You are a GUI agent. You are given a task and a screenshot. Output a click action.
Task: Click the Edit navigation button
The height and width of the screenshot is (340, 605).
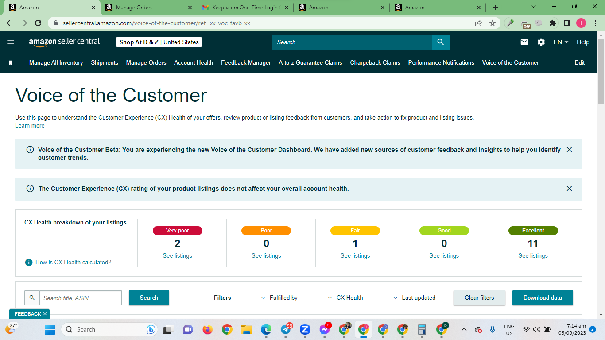[579, 63]
